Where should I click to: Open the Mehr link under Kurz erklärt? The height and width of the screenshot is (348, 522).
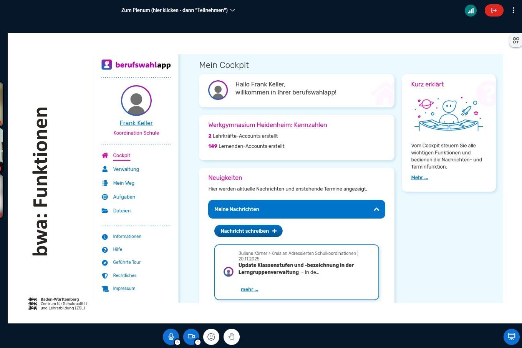[419, 177]
